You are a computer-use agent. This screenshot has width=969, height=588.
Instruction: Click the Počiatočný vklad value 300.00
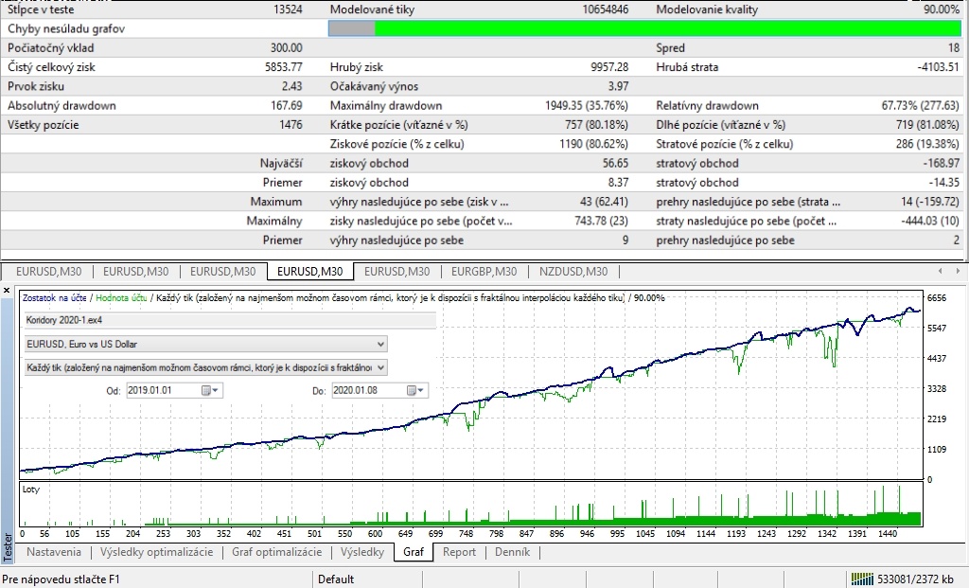point(287,47)
